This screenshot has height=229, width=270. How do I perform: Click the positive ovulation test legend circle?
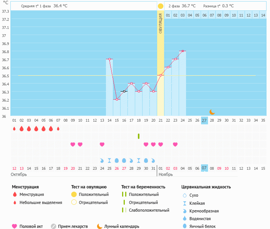coord(74,194)
